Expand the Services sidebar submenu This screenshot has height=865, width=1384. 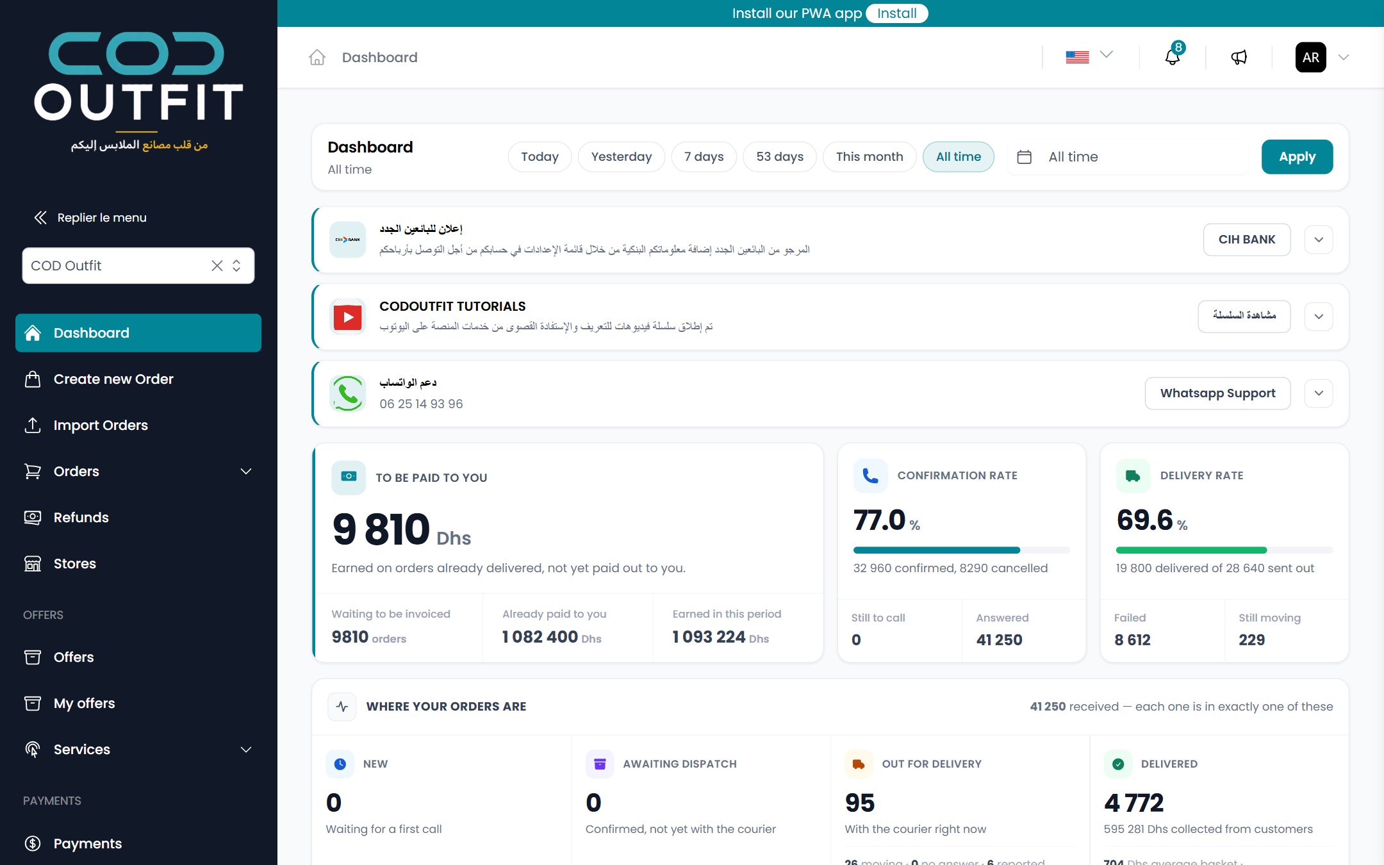click(x=246, y=750)
